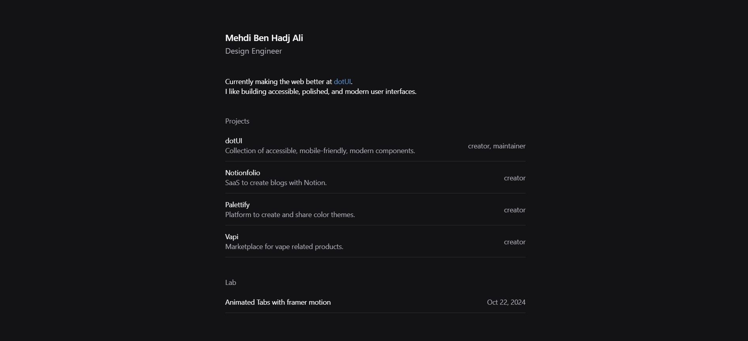748x341 pixels.
Task: Open the Notionfolio project
Action: tap(242, 173)
